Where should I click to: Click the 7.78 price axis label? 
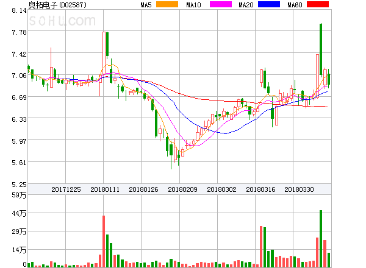tap(19, 32)
